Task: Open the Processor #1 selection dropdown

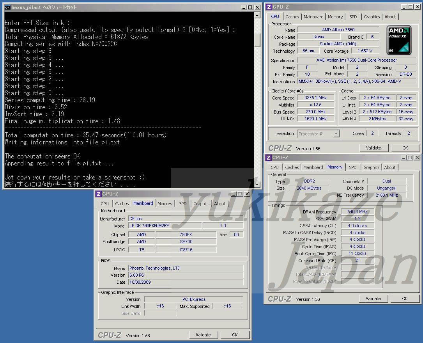Action: click(336, 134)
